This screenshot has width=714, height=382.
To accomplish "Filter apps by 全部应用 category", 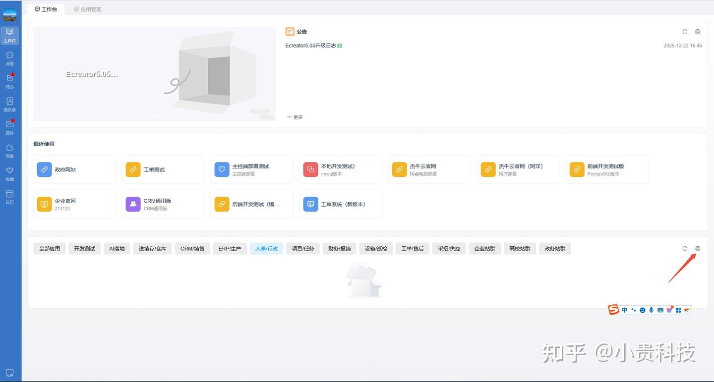I will (x=50, y=248).
